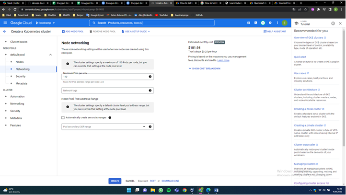Click help icon for Network tags
This screenshot has height=195, width=346.
pyautogui.click(x=150, y=91)
